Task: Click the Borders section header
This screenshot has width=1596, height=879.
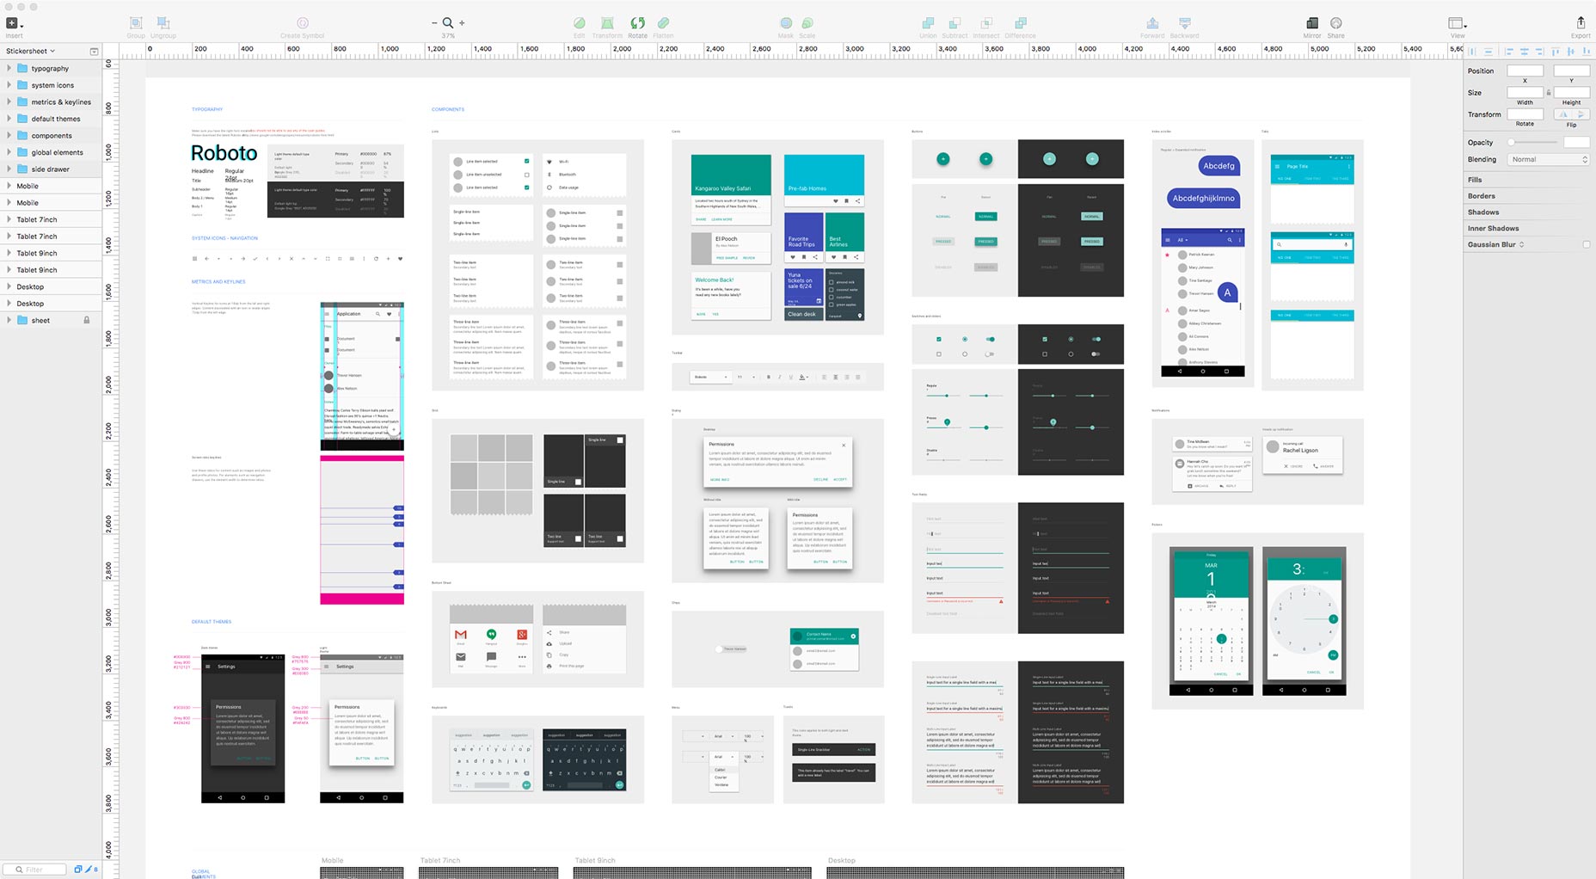Action: [x=1481, y=196]
